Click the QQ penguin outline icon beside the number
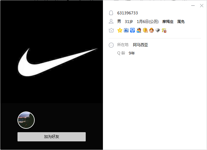The height and width of the screenshot is (150, 207). (x=111, y=13)
